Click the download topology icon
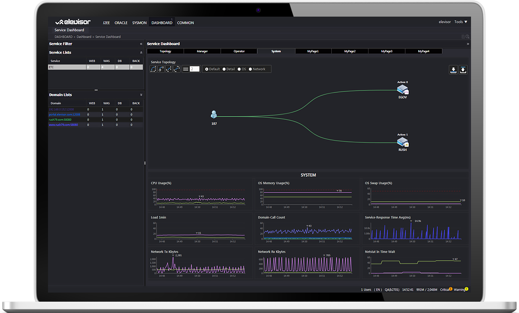519x313 pixels. point(453,70)
